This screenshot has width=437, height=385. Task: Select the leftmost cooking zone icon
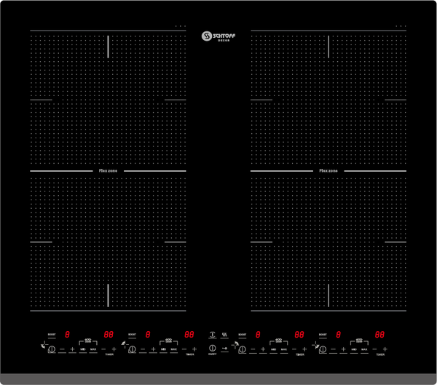(x=52, y=349)
